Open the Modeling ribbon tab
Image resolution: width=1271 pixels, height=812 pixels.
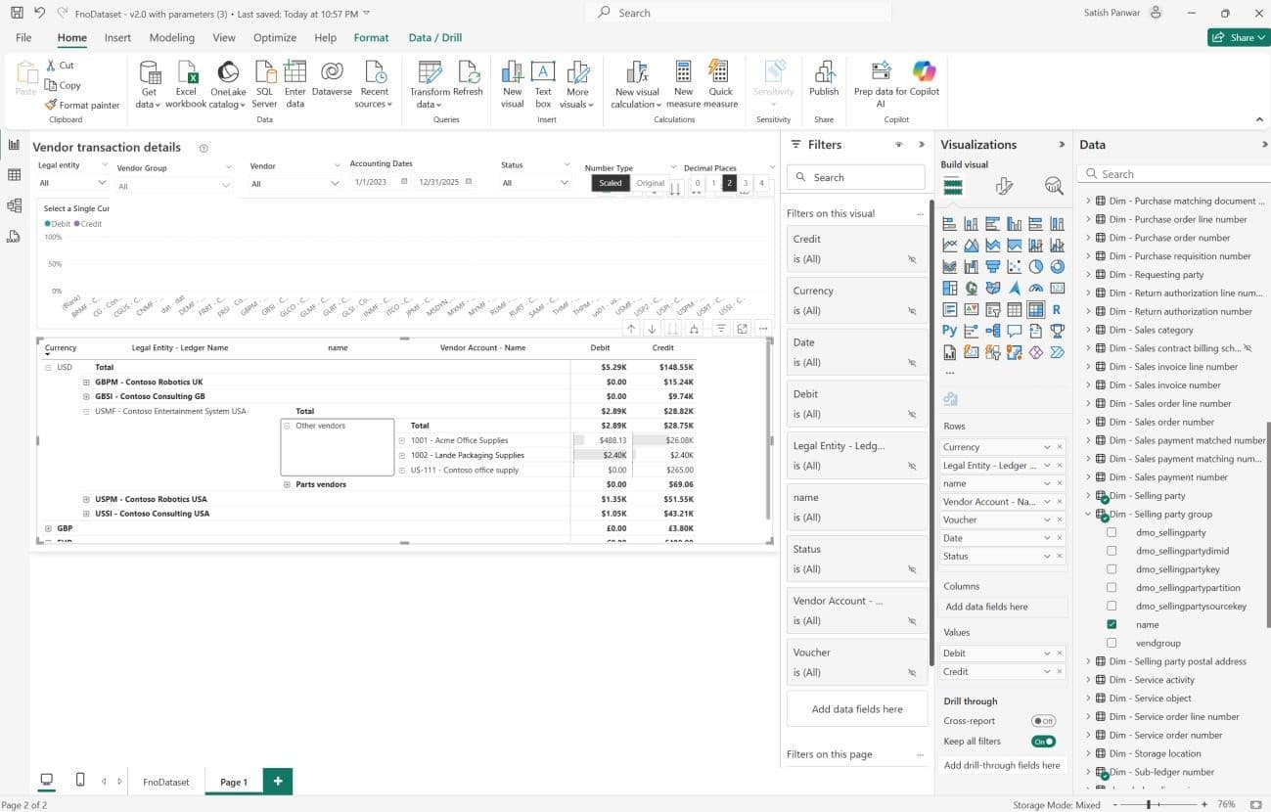pos(171,37)
